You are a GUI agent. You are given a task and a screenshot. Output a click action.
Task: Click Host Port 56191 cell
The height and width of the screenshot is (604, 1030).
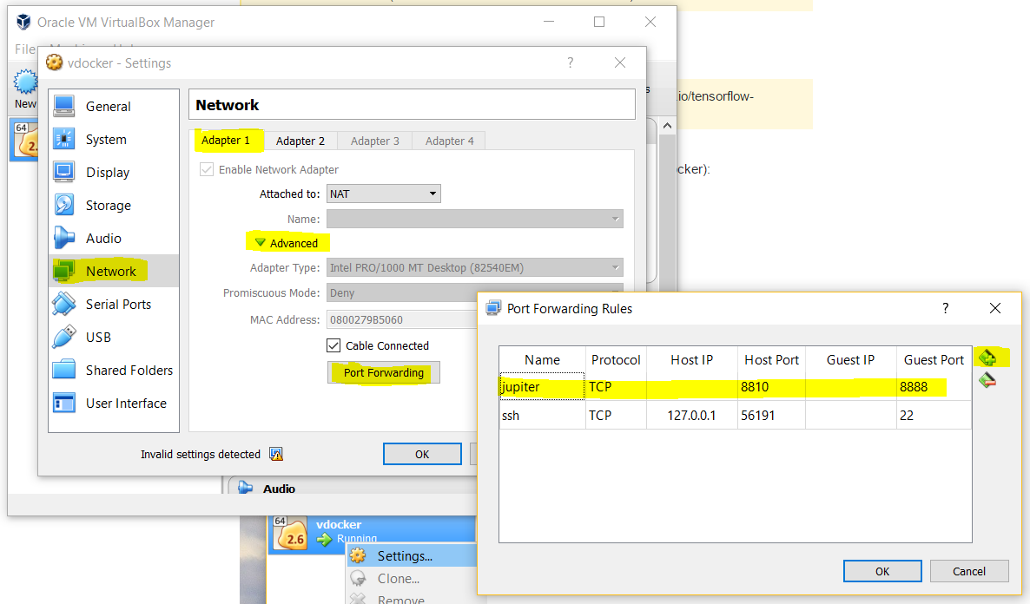pyautogui.click(x=771, y=415)
